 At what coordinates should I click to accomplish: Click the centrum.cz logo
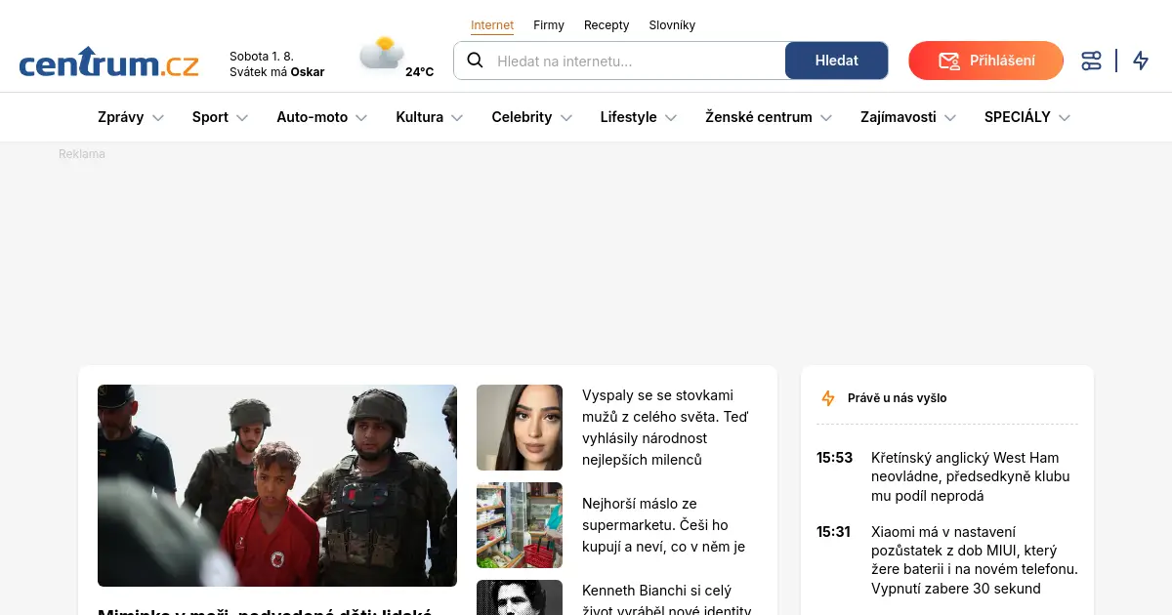coord(108,62)
